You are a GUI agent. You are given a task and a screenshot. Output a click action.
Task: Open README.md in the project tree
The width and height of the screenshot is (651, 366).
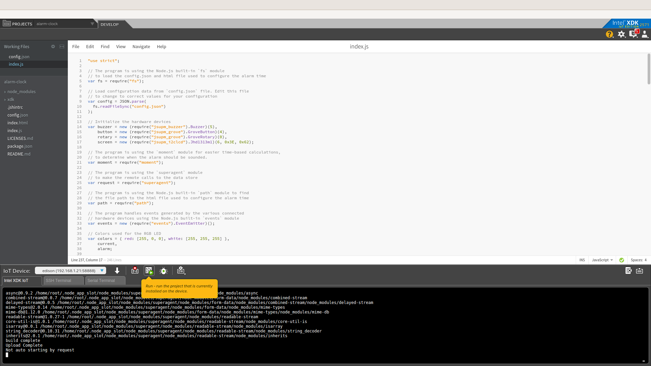pyautogui.click(x=19, y=154)
